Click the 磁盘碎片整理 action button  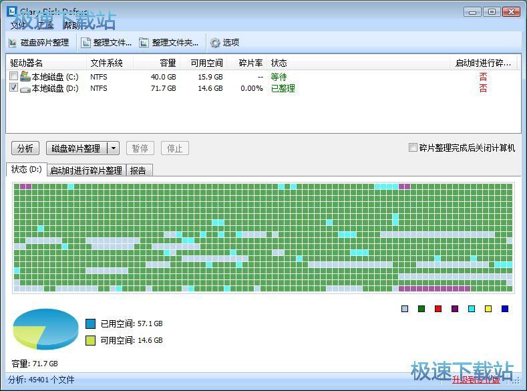76,148
